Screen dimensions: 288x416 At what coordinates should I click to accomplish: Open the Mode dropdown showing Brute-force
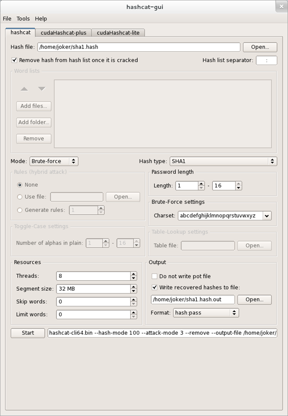pos(54,162)
